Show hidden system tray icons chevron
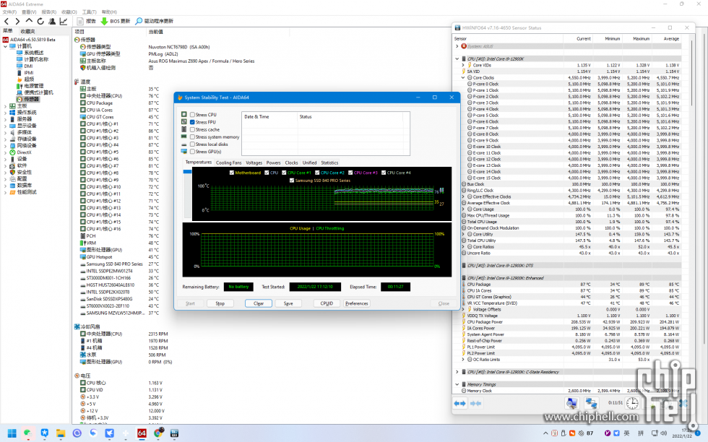Image resolution: width=708 pixels, height=442 pixels. click(x=545, y=433)
